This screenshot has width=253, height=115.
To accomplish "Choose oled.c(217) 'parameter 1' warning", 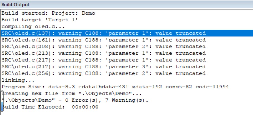I will [103, 60].
